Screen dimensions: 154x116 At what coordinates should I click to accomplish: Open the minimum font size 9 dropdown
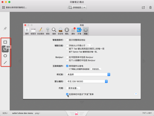pyautogui.click(x=90, y=45)
